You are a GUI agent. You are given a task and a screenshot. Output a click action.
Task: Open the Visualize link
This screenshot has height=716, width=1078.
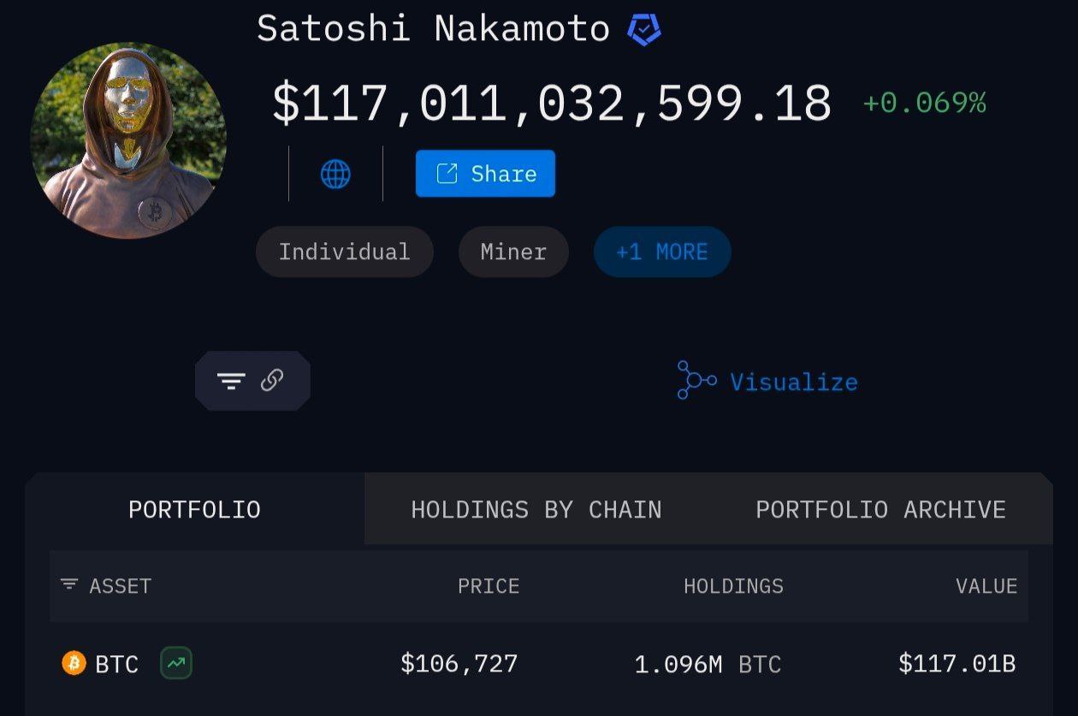coord(793,382)
